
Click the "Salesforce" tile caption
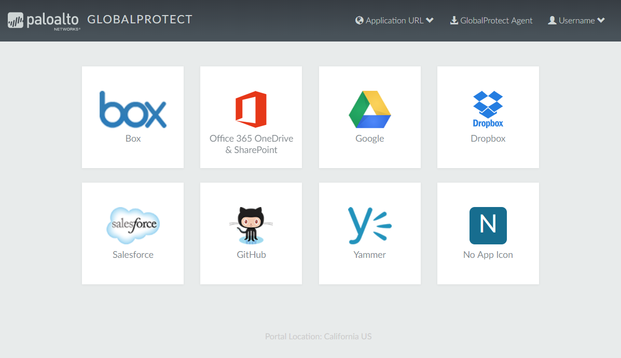click(133, 255)
